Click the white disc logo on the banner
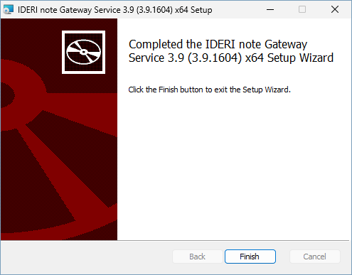352x275 pixels. (84, 52)
